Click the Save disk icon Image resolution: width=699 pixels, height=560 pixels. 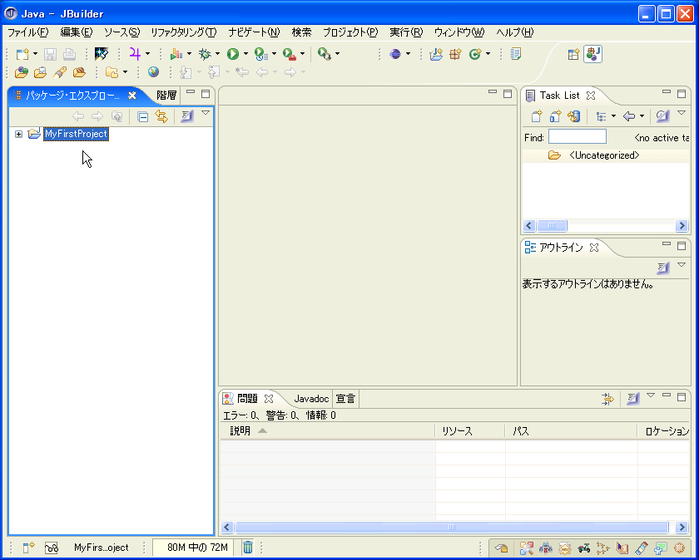click(x=50, y=54)
